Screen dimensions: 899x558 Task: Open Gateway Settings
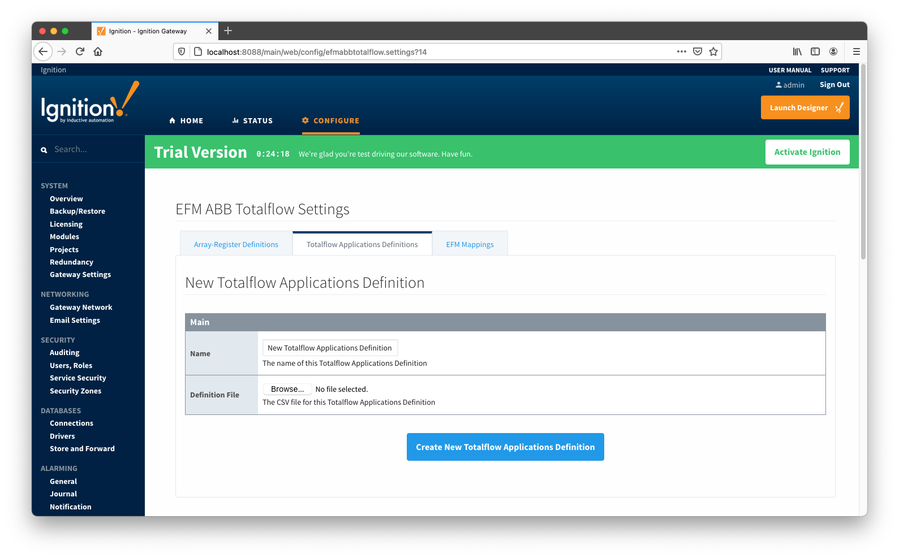click(80, 275)
